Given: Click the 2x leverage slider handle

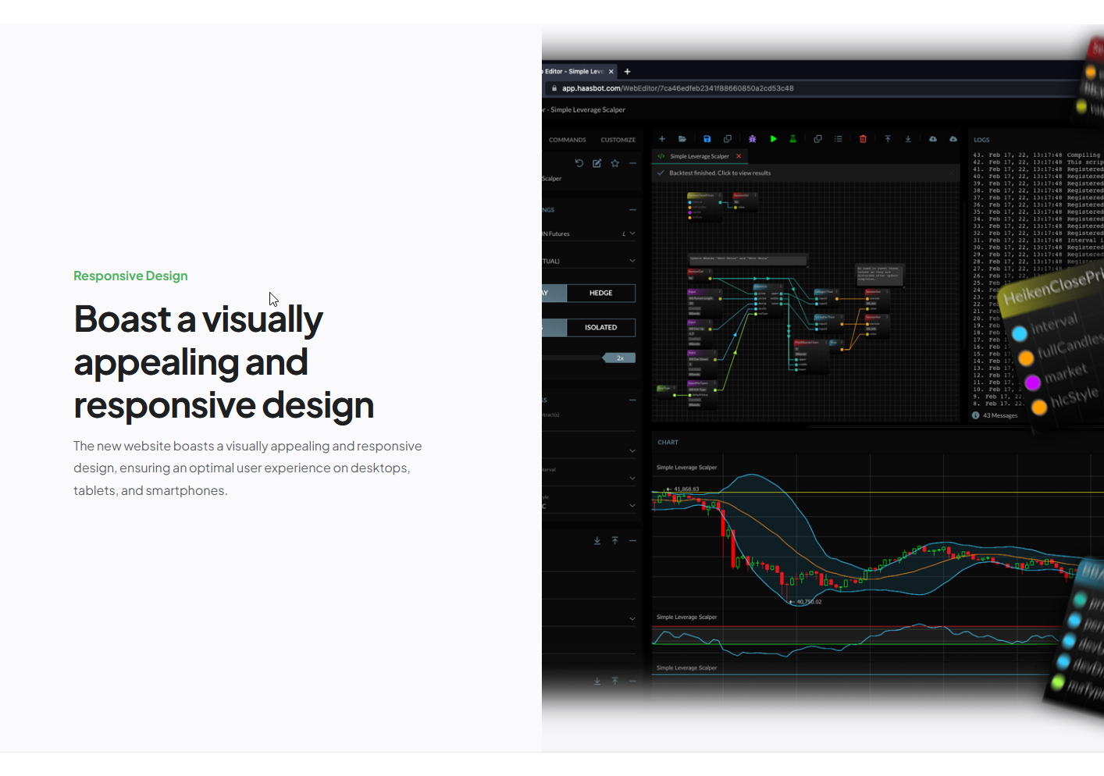Looking at the screenshot, I should click(x=620, y=358).
